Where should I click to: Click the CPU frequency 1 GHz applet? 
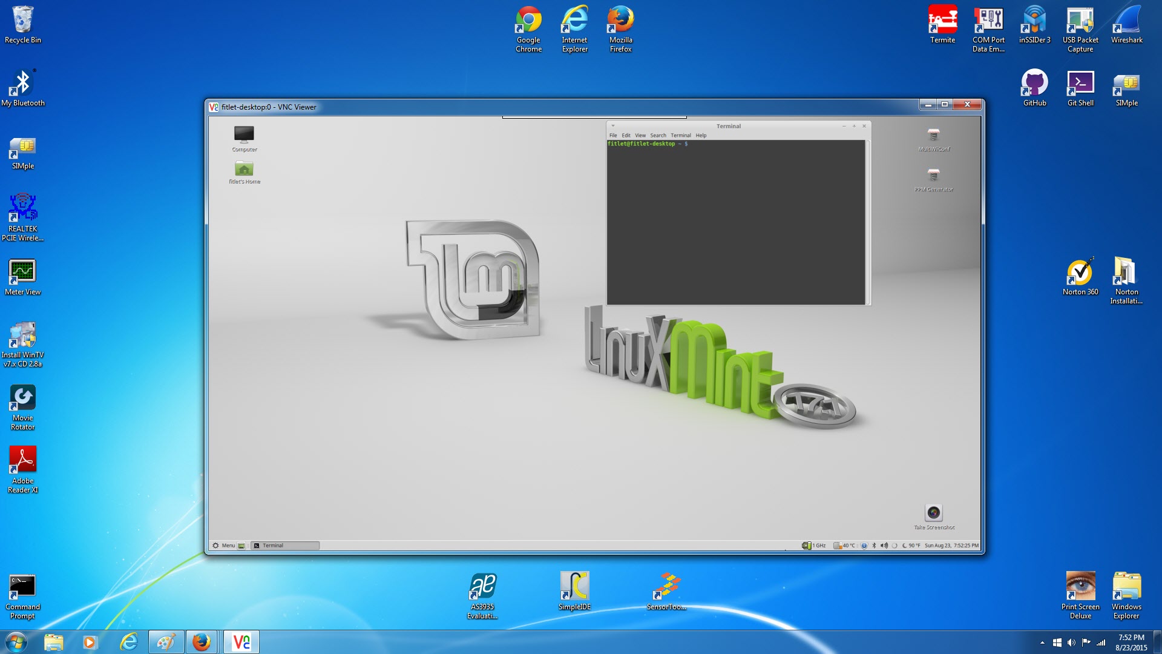click(814, 546)
